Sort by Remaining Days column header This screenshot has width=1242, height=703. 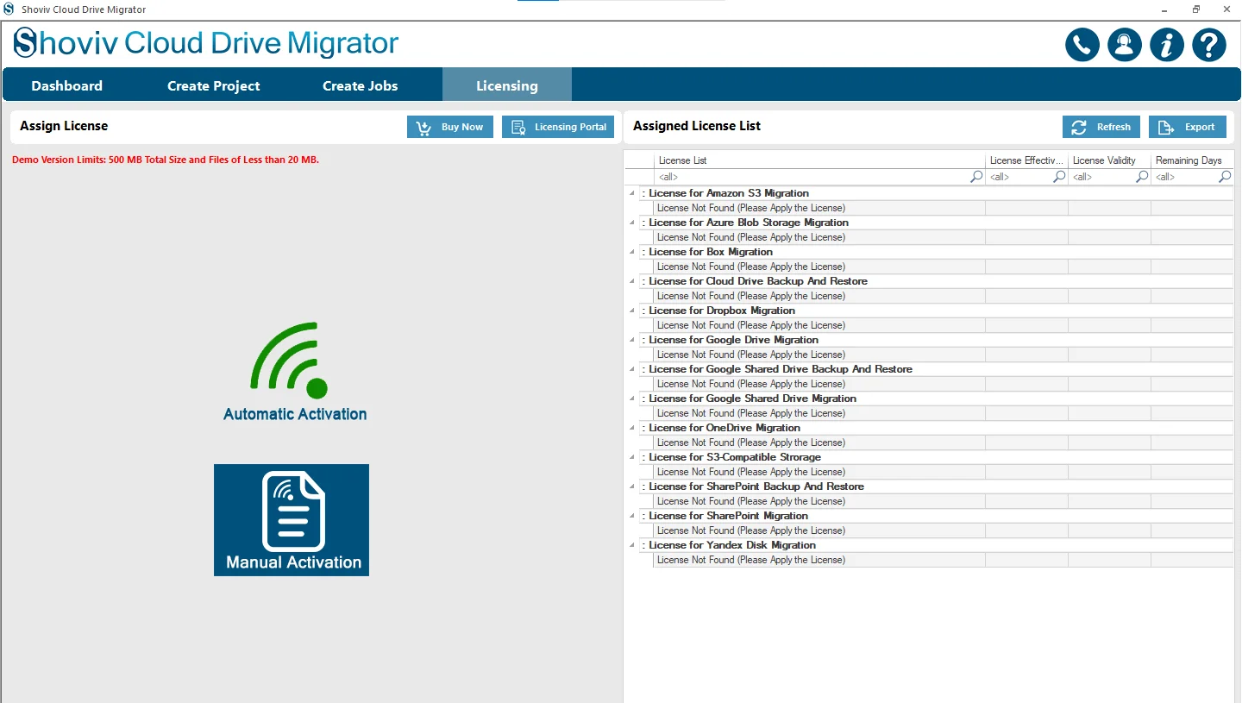click(x=1192, y=160)
